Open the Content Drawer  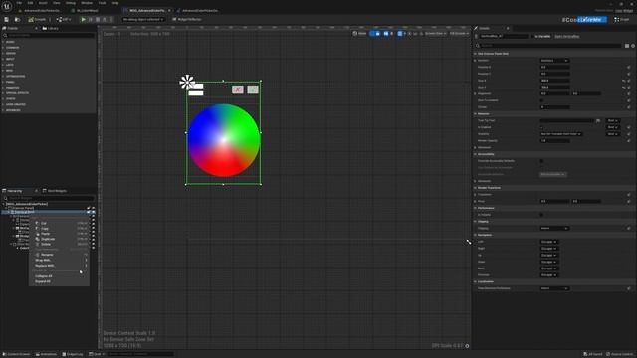pos(16,354)
